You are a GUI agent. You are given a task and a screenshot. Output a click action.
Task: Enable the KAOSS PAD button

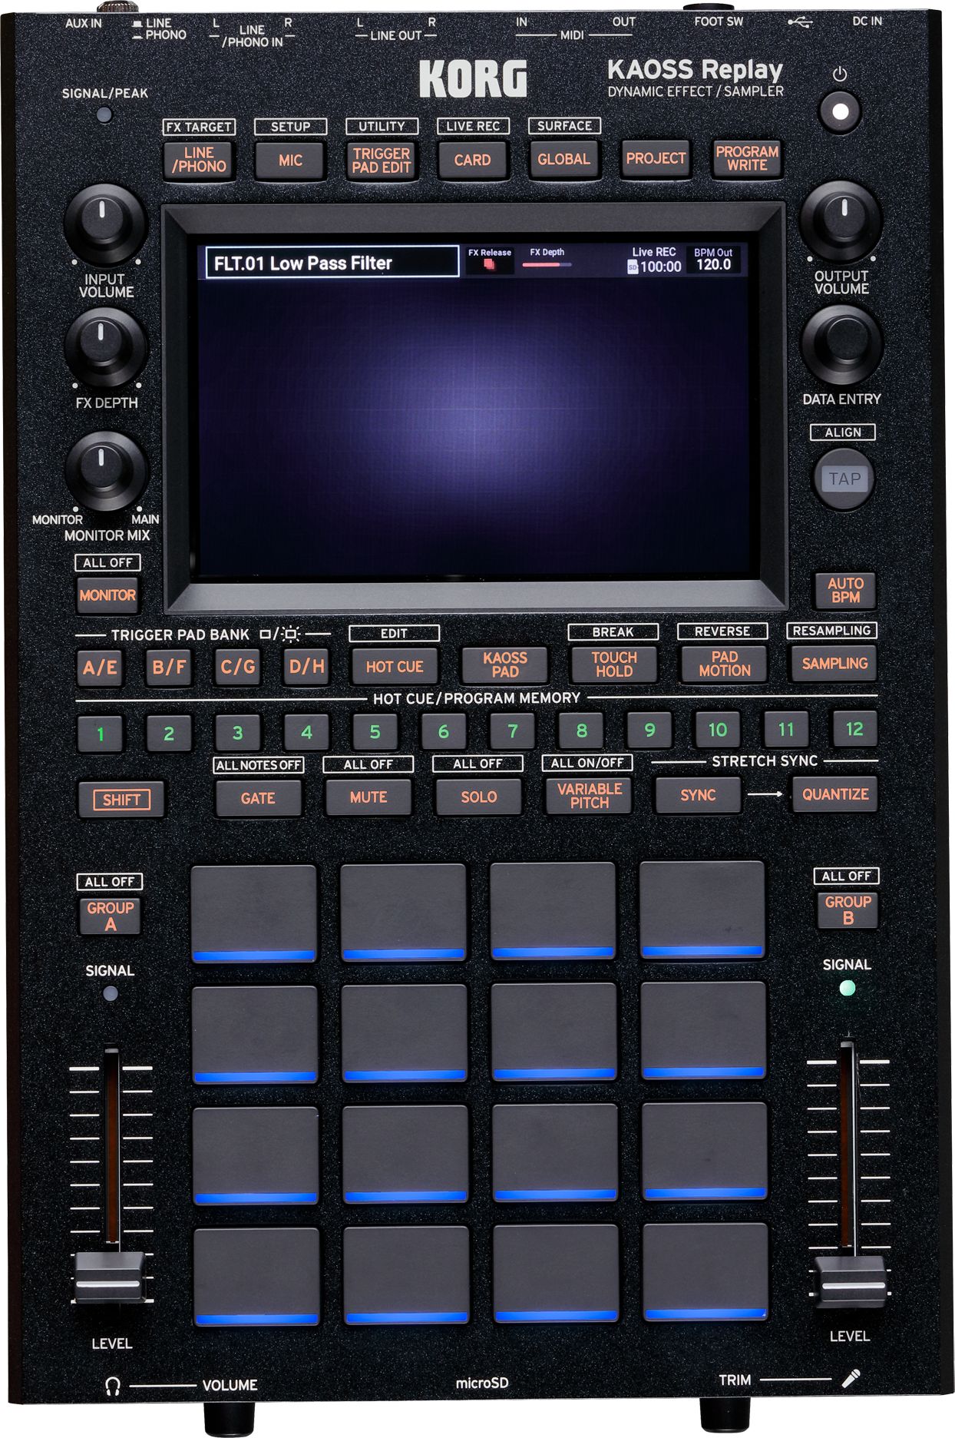click(x=505, y=664)
